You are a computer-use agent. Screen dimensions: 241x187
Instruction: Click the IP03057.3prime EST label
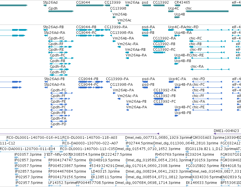point(28,154)
